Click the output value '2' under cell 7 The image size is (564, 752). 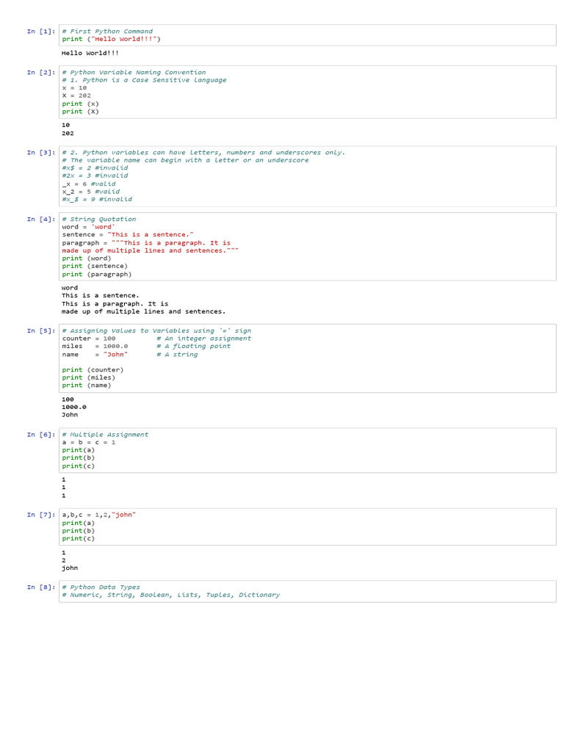point(63,560)
